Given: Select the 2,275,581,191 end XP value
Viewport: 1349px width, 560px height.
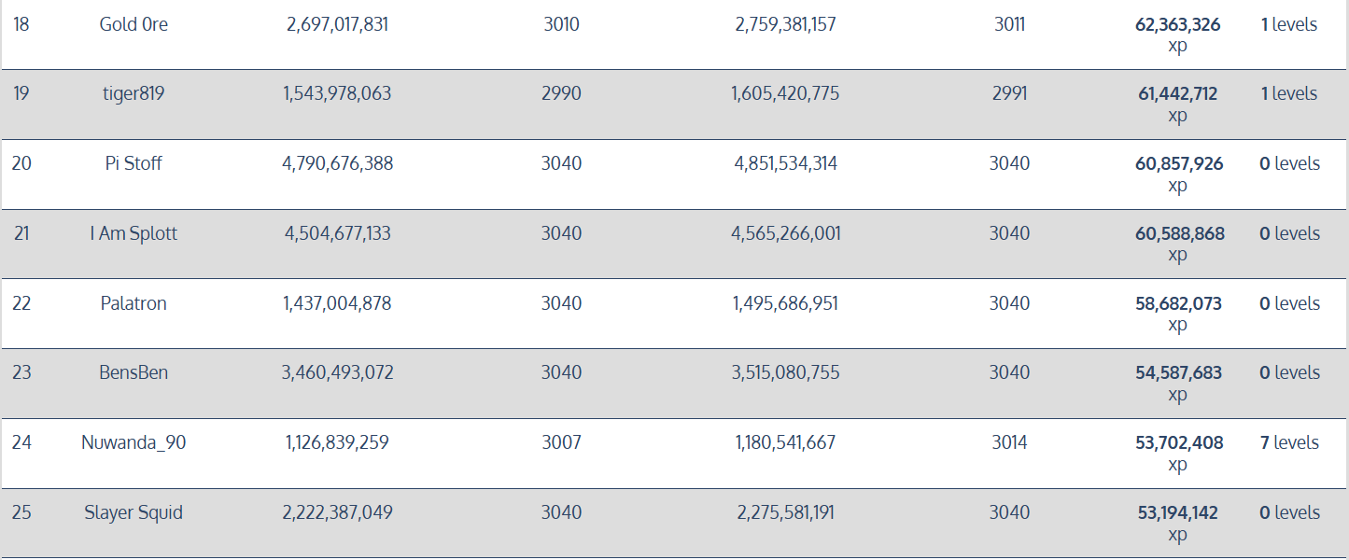Looking at the screenshot, I should pos(785,512).
